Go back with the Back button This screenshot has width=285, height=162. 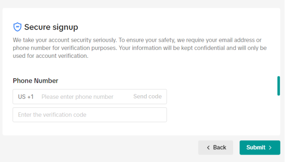click(x=215, y=148)
